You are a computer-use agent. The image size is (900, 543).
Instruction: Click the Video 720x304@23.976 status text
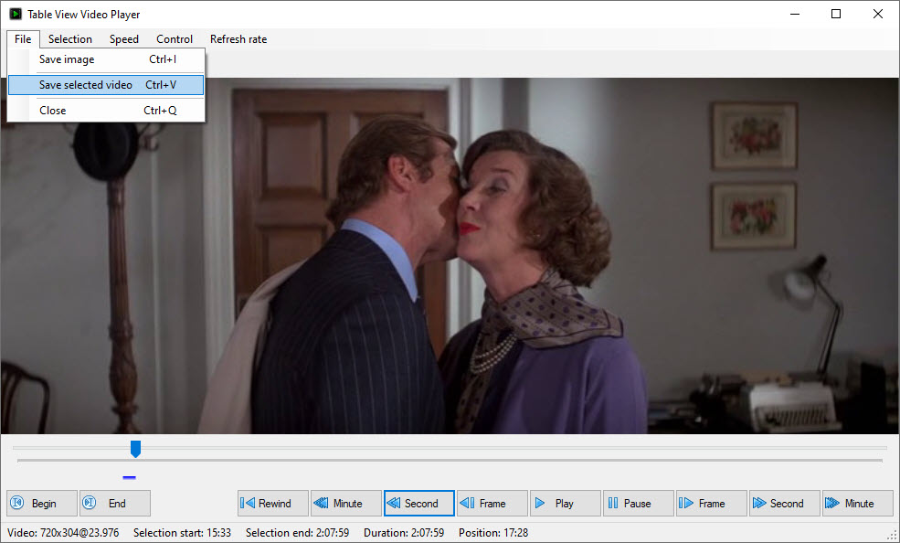coord(63,533)
